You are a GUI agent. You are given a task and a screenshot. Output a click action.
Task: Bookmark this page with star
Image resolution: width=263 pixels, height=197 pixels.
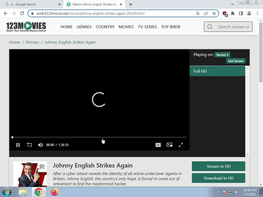[x=214, y=13]
